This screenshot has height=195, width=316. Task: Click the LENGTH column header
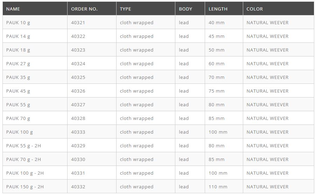218,9
